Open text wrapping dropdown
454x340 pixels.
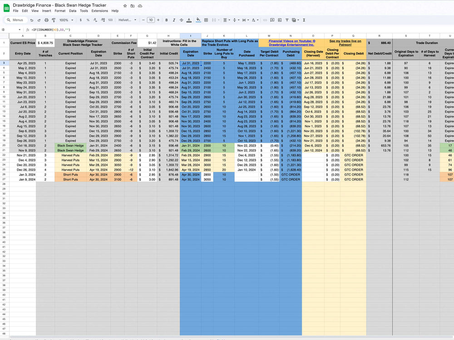tap(246, 20)
